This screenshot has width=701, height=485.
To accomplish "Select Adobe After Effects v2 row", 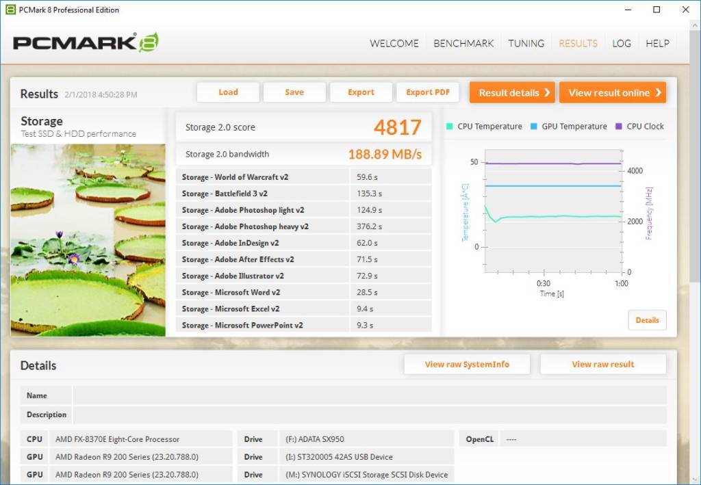I will point(304,259).
